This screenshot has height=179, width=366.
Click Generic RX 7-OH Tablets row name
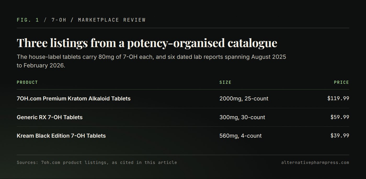[50, 117]
